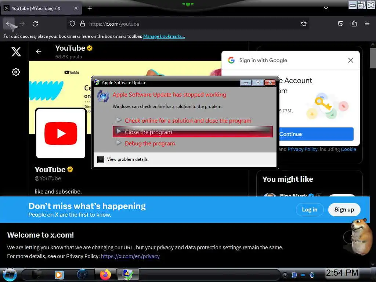This screenshot has width=376, height=282.
Task: Click the Sign up button on banner
Action: click(x=344, y=210)
